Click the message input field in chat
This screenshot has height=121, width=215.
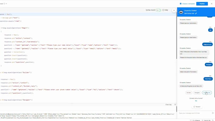(x=194, y=113)
